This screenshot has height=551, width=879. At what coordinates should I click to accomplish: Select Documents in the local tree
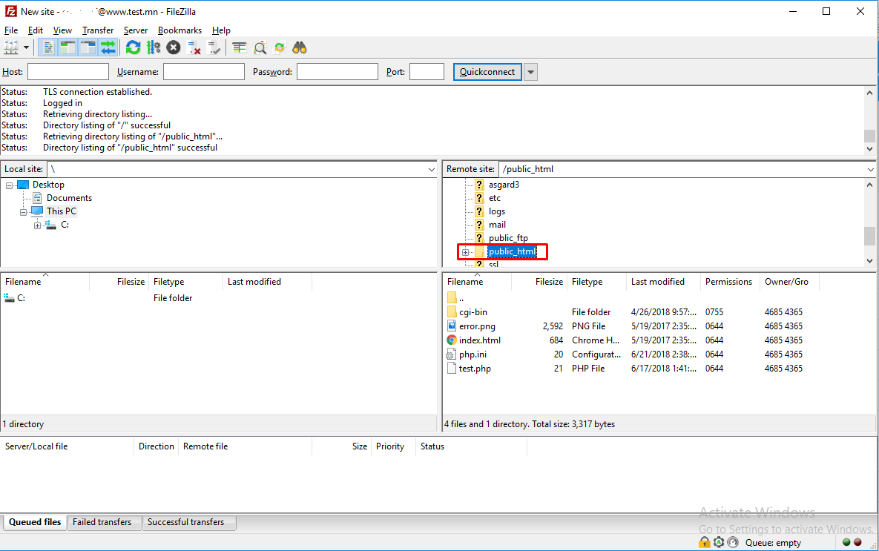coord(69,198)
